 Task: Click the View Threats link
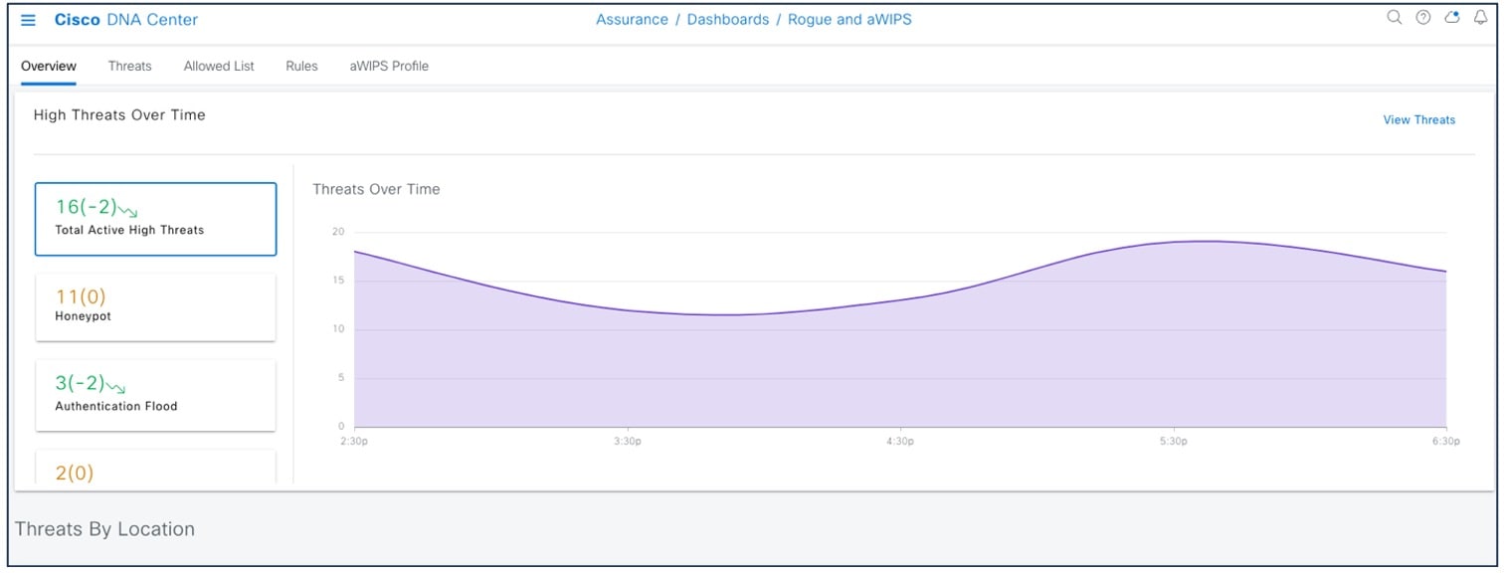(1418, 120)
